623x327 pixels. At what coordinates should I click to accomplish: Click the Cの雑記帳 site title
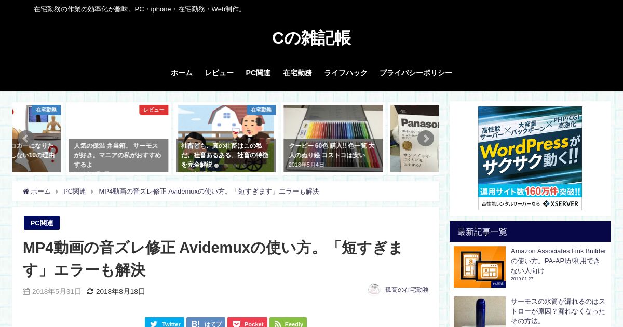click(311, 38)
